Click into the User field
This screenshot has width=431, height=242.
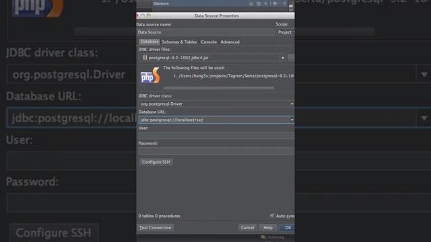216,135
